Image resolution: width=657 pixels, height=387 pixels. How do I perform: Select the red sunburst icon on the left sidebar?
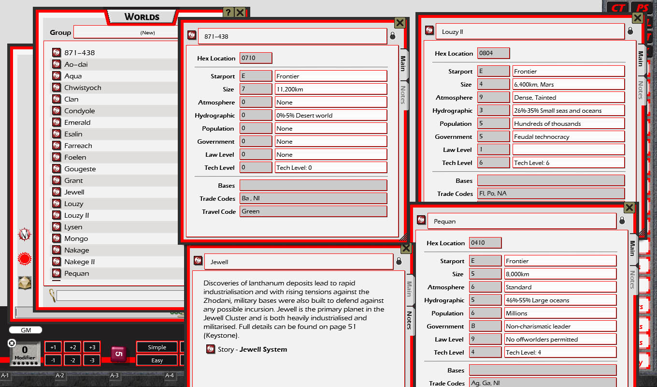(24, 258)
